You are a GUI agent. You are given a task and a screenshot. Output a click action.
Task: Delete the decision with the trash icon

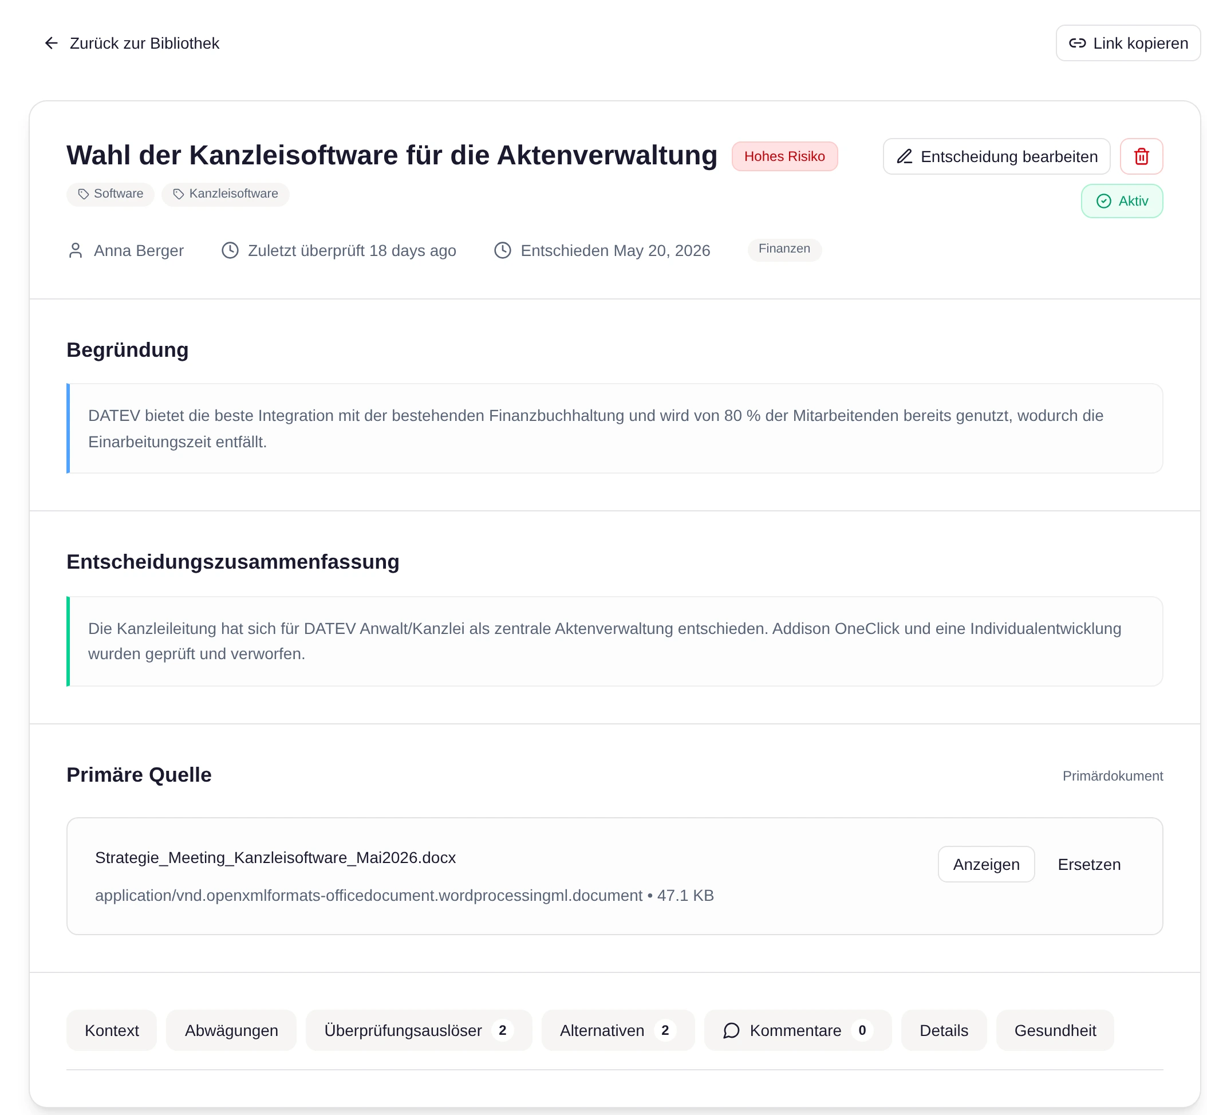[x=1141, y=157]
